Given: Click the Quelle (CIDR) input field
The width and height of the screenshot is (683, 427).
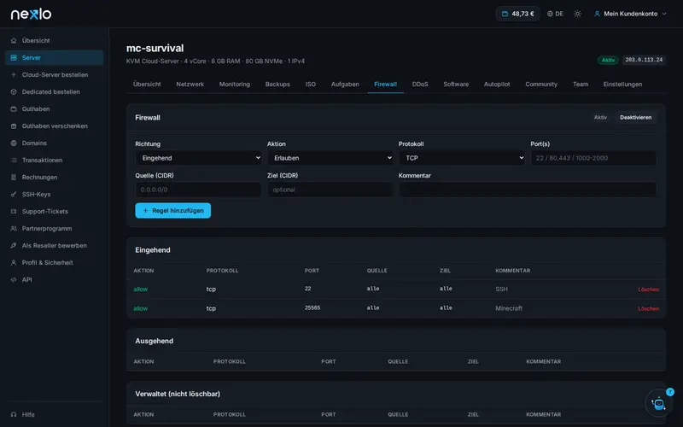Looking at the screenshot, I should coord(198,190).
